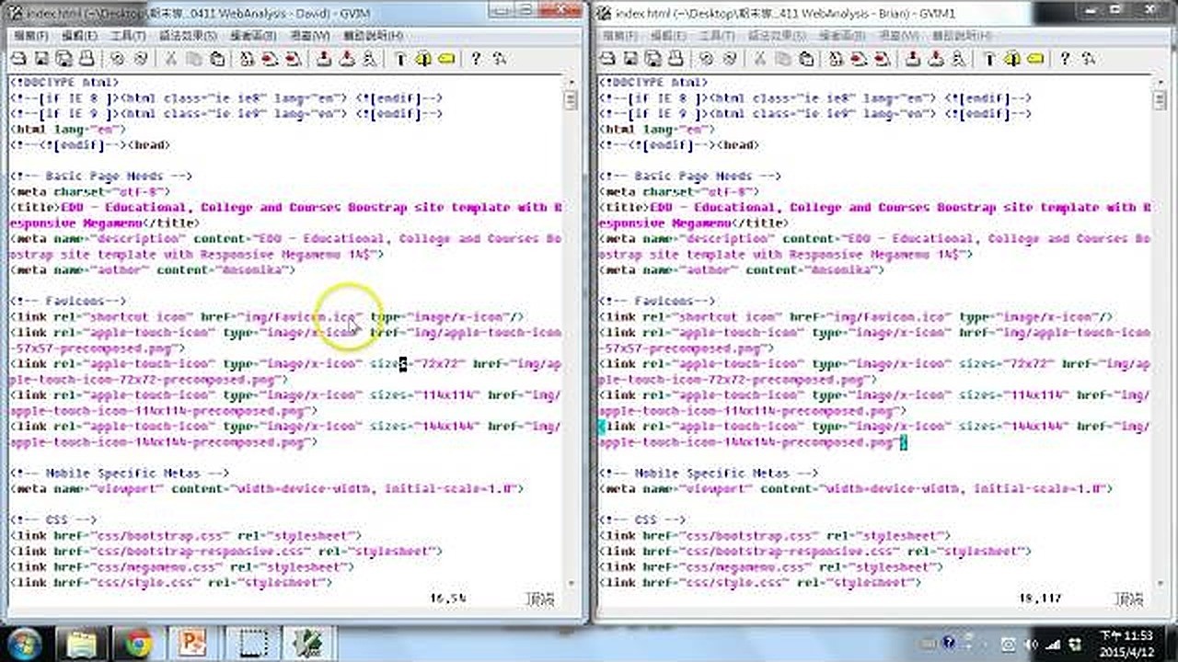The image size is (1178, 662).
Task: Click meta author "Ansonika" line in right window
Action: [x=742, y=269]
